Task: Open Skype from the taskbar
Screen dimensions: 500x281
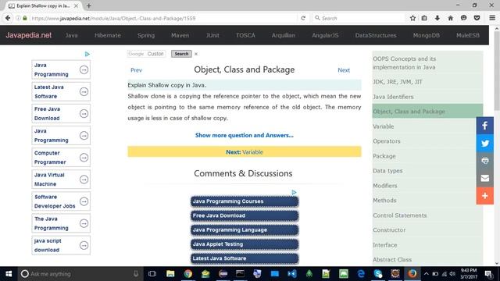Action: click(378, 274)
